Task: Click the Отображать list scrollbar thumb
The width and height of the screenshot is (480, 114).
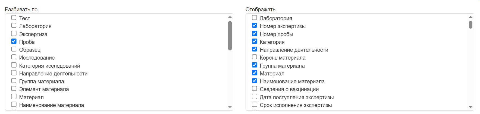Action: point(470,25)
